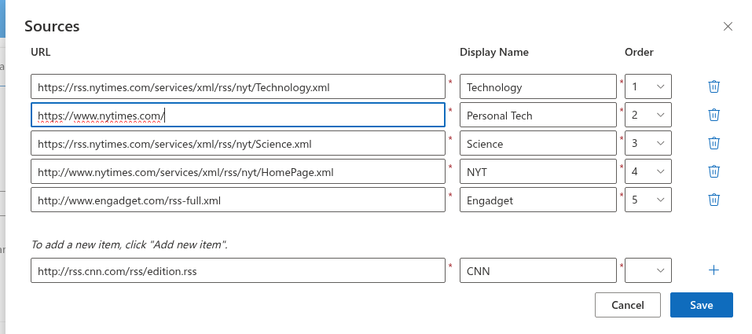752x334 pixels.
Task: Expand the Order dropdown showing 3
Action: click(648, 143)
